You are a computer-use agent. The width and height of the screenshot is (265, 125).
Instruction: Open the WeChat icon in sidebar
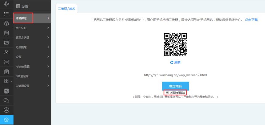(6, 100)
